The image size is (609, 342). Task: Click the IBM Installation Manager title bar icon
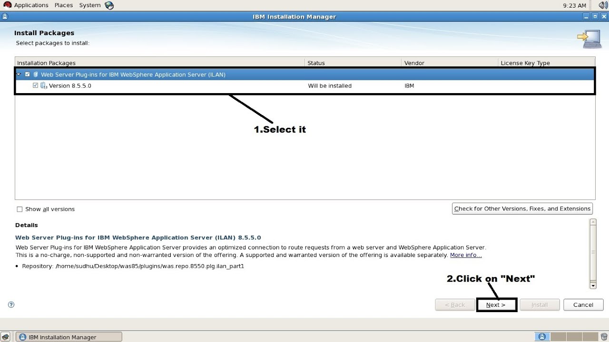pos(5,17)
